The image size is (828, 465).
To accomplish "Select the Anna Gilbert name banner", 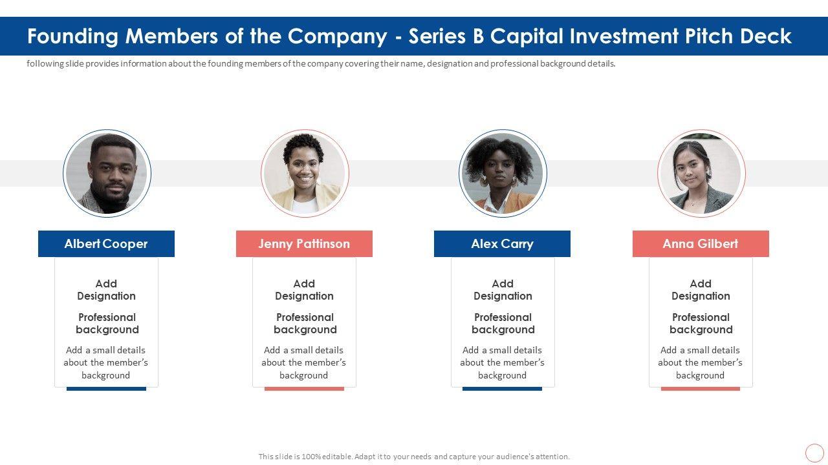I will 701,243.
